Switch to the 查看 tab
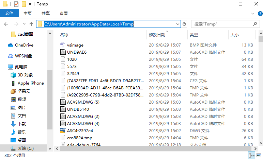Image resolution: width=263 pixels, height=159 pixels. point(64,13)
